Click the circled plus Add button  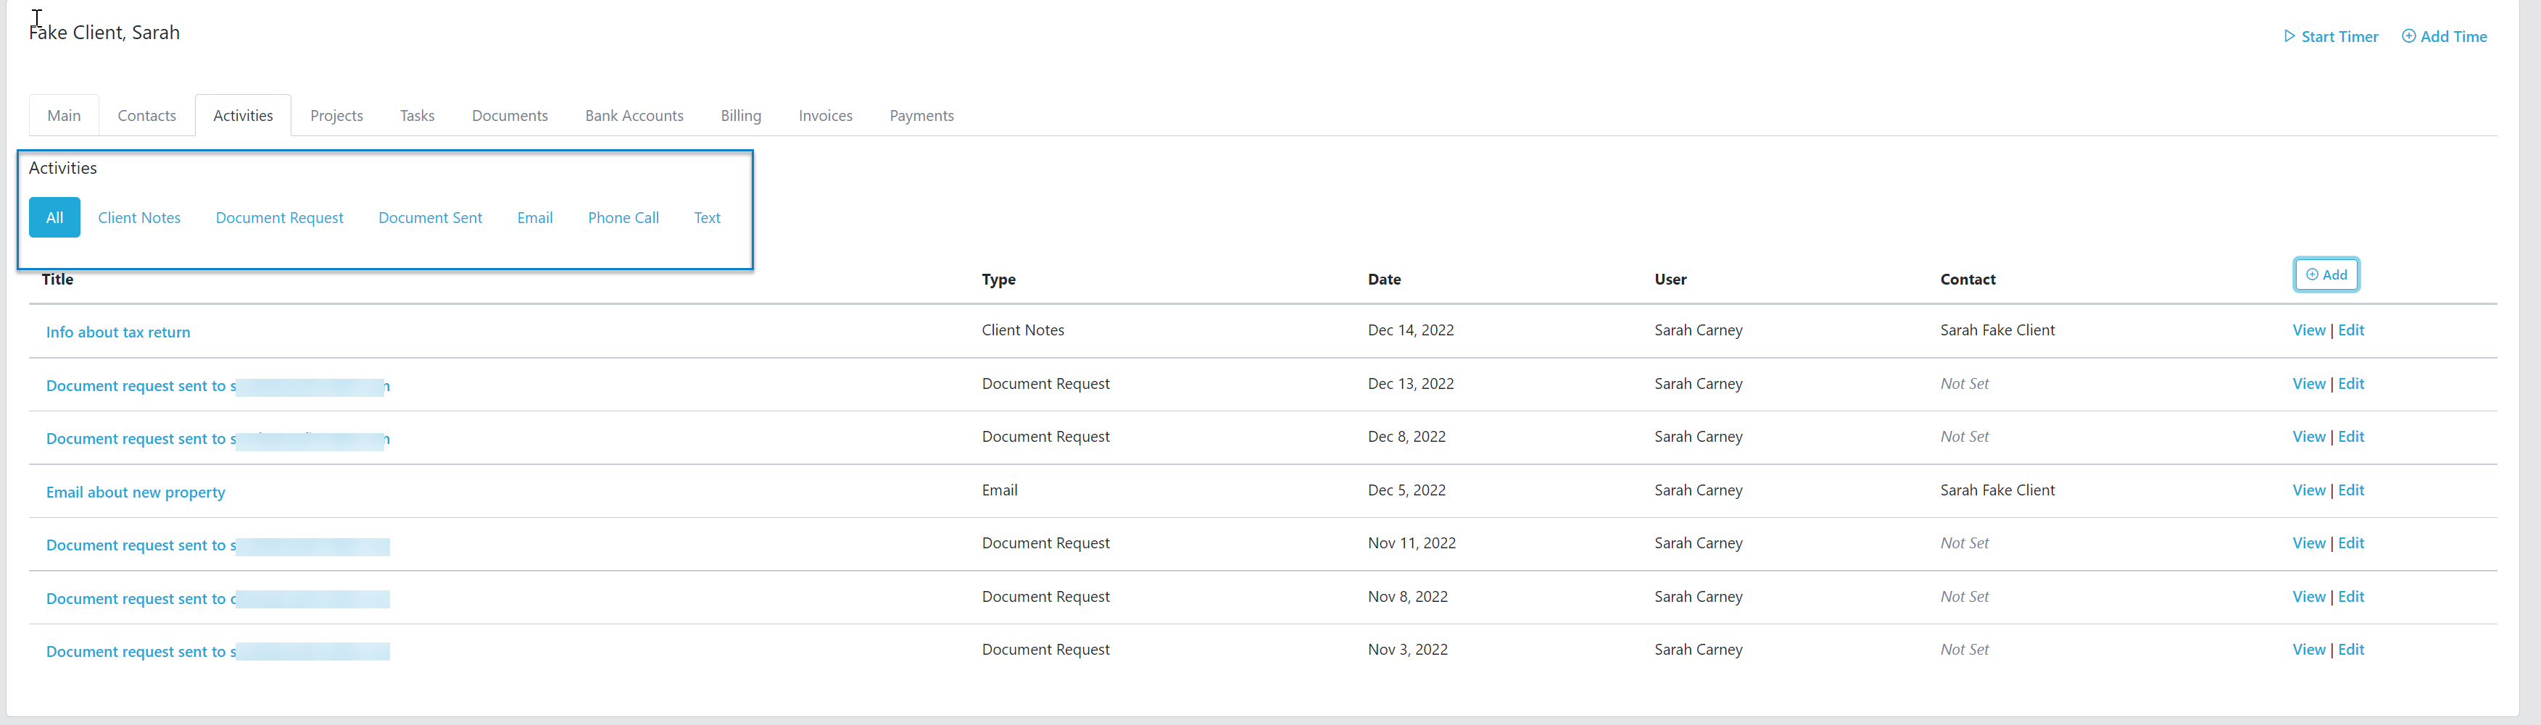click(x=2326, y=274)
